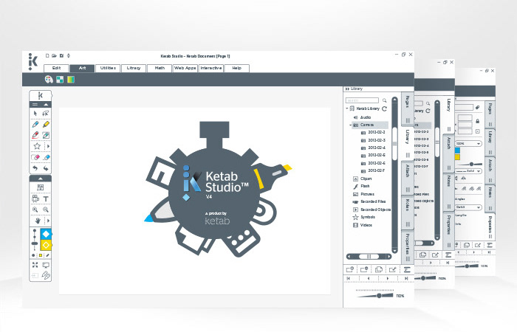Open the Help tab
The width and height of the screenshot is (517, 332).
237,68
